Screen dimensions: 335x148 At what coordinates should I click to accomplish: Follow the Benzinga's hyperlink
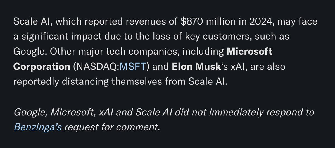coord(38,127)
